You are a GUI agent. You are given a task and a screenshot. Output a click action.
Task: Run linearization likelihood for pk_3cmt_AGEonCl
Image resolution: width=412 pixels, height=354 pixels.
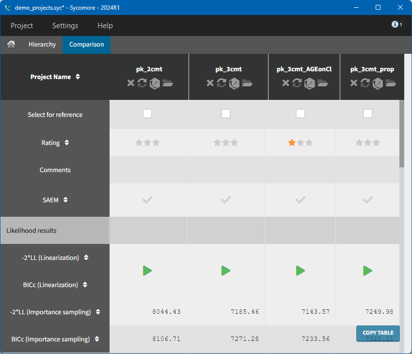point(301,271)
